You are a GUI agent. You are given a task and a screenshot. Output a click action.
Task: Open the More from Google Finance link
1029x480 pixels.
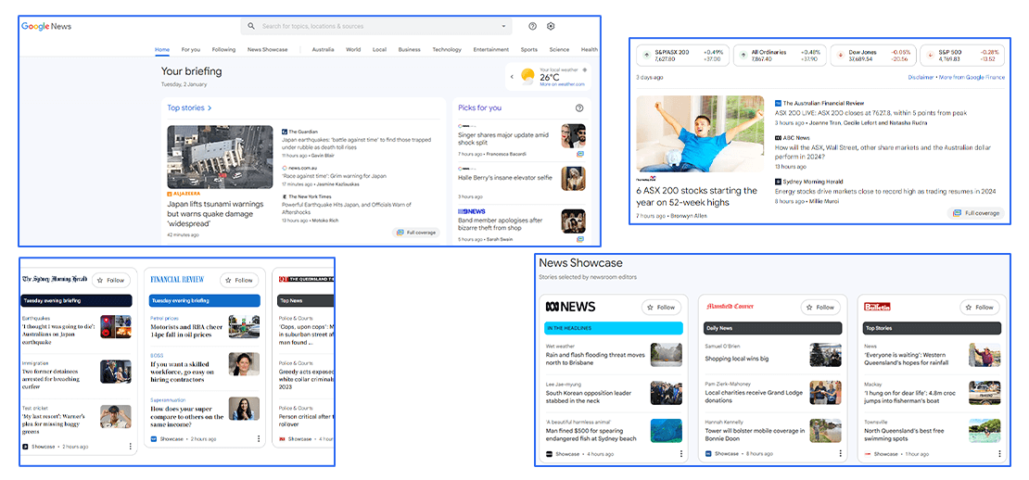972,78
